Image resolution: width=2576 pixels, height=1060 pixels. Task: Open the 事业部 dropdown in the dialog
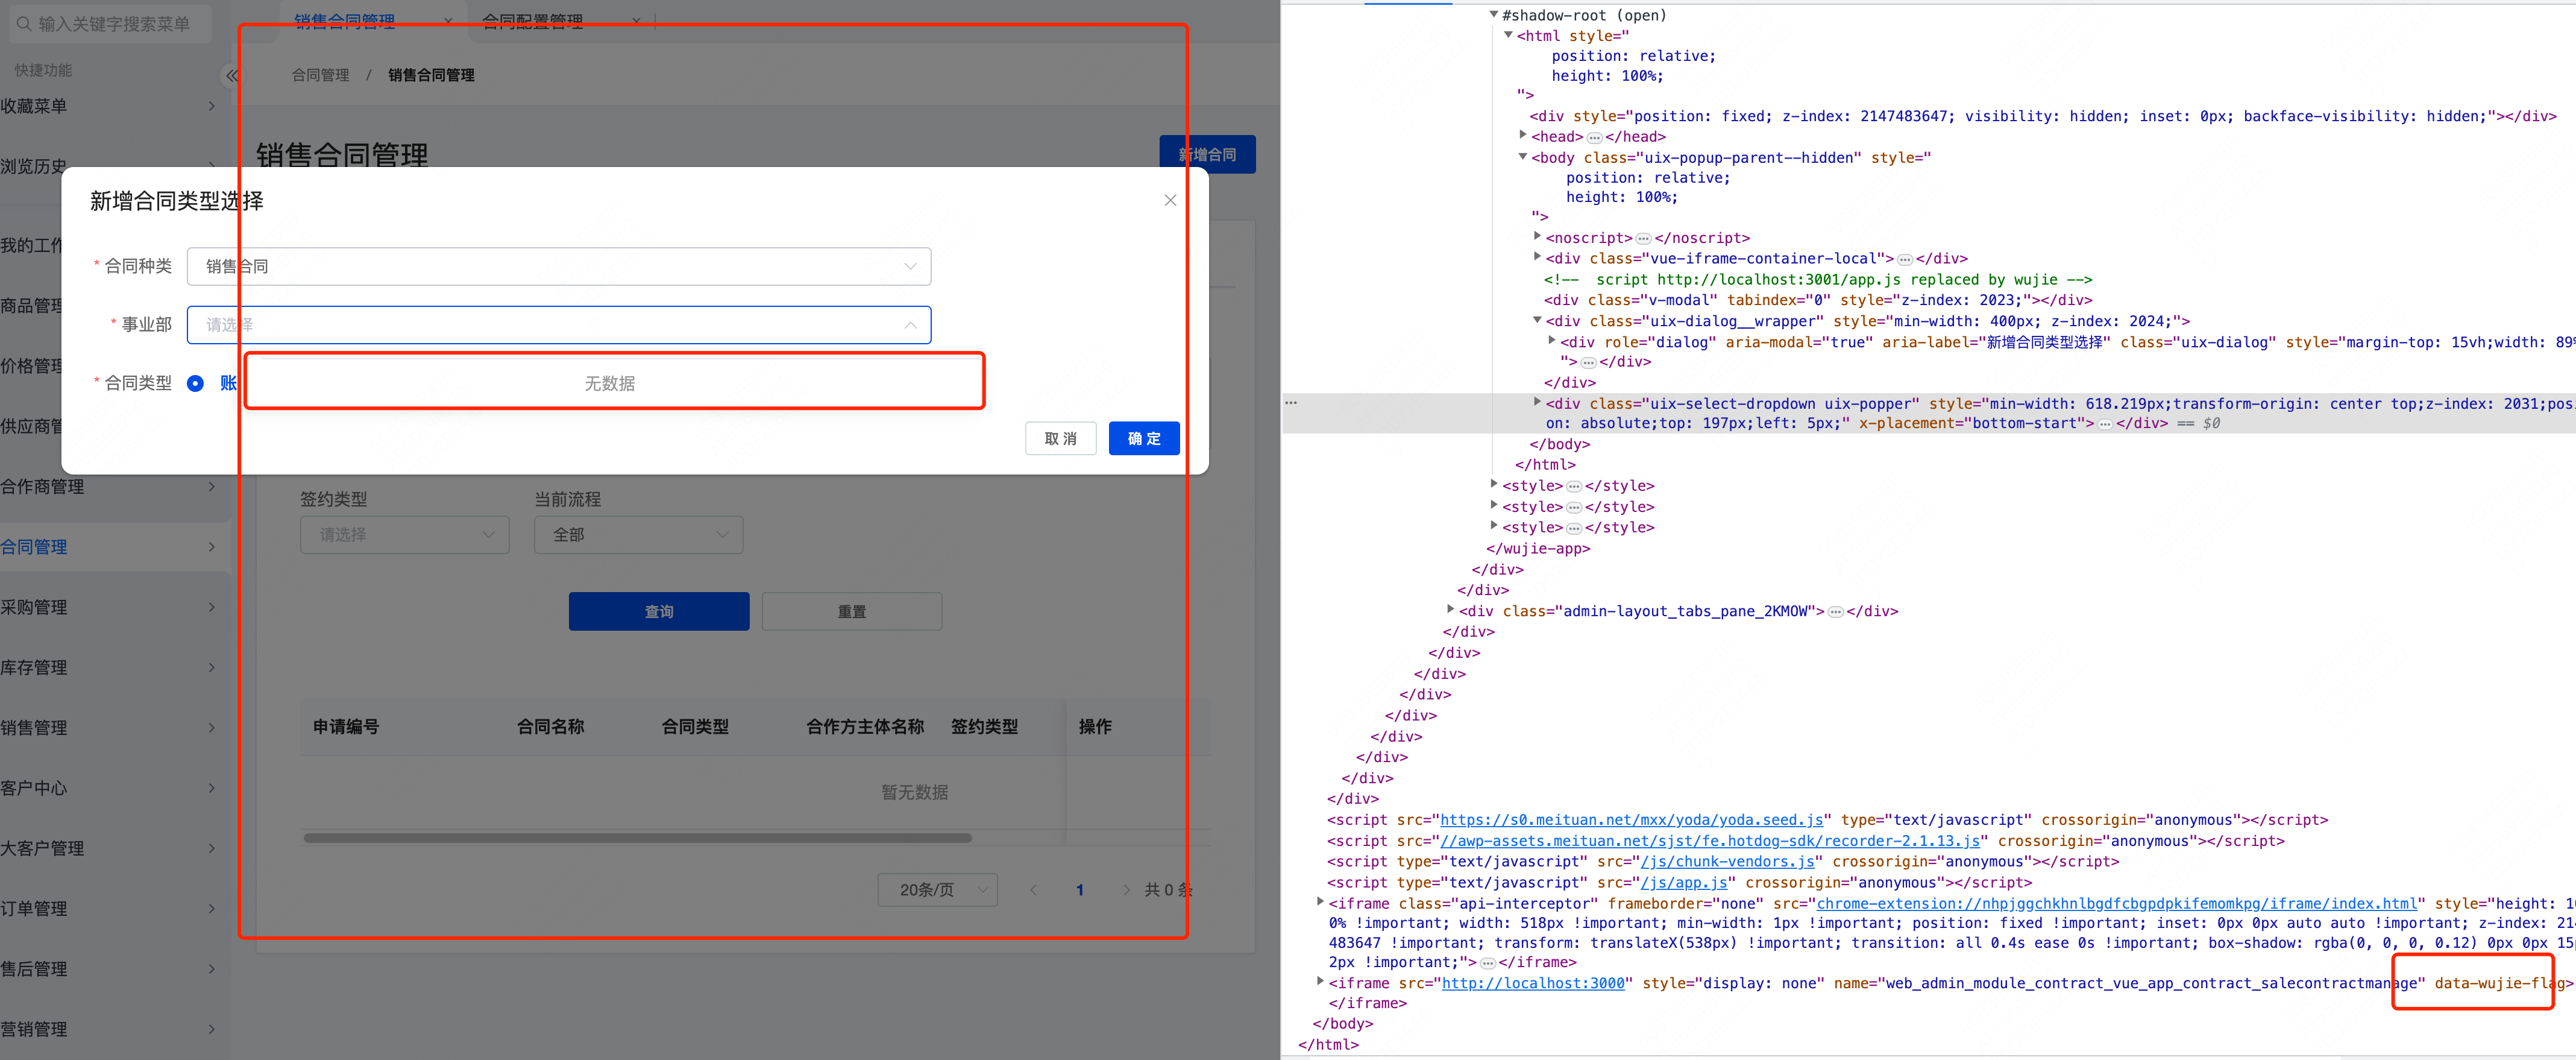(909, 324)
